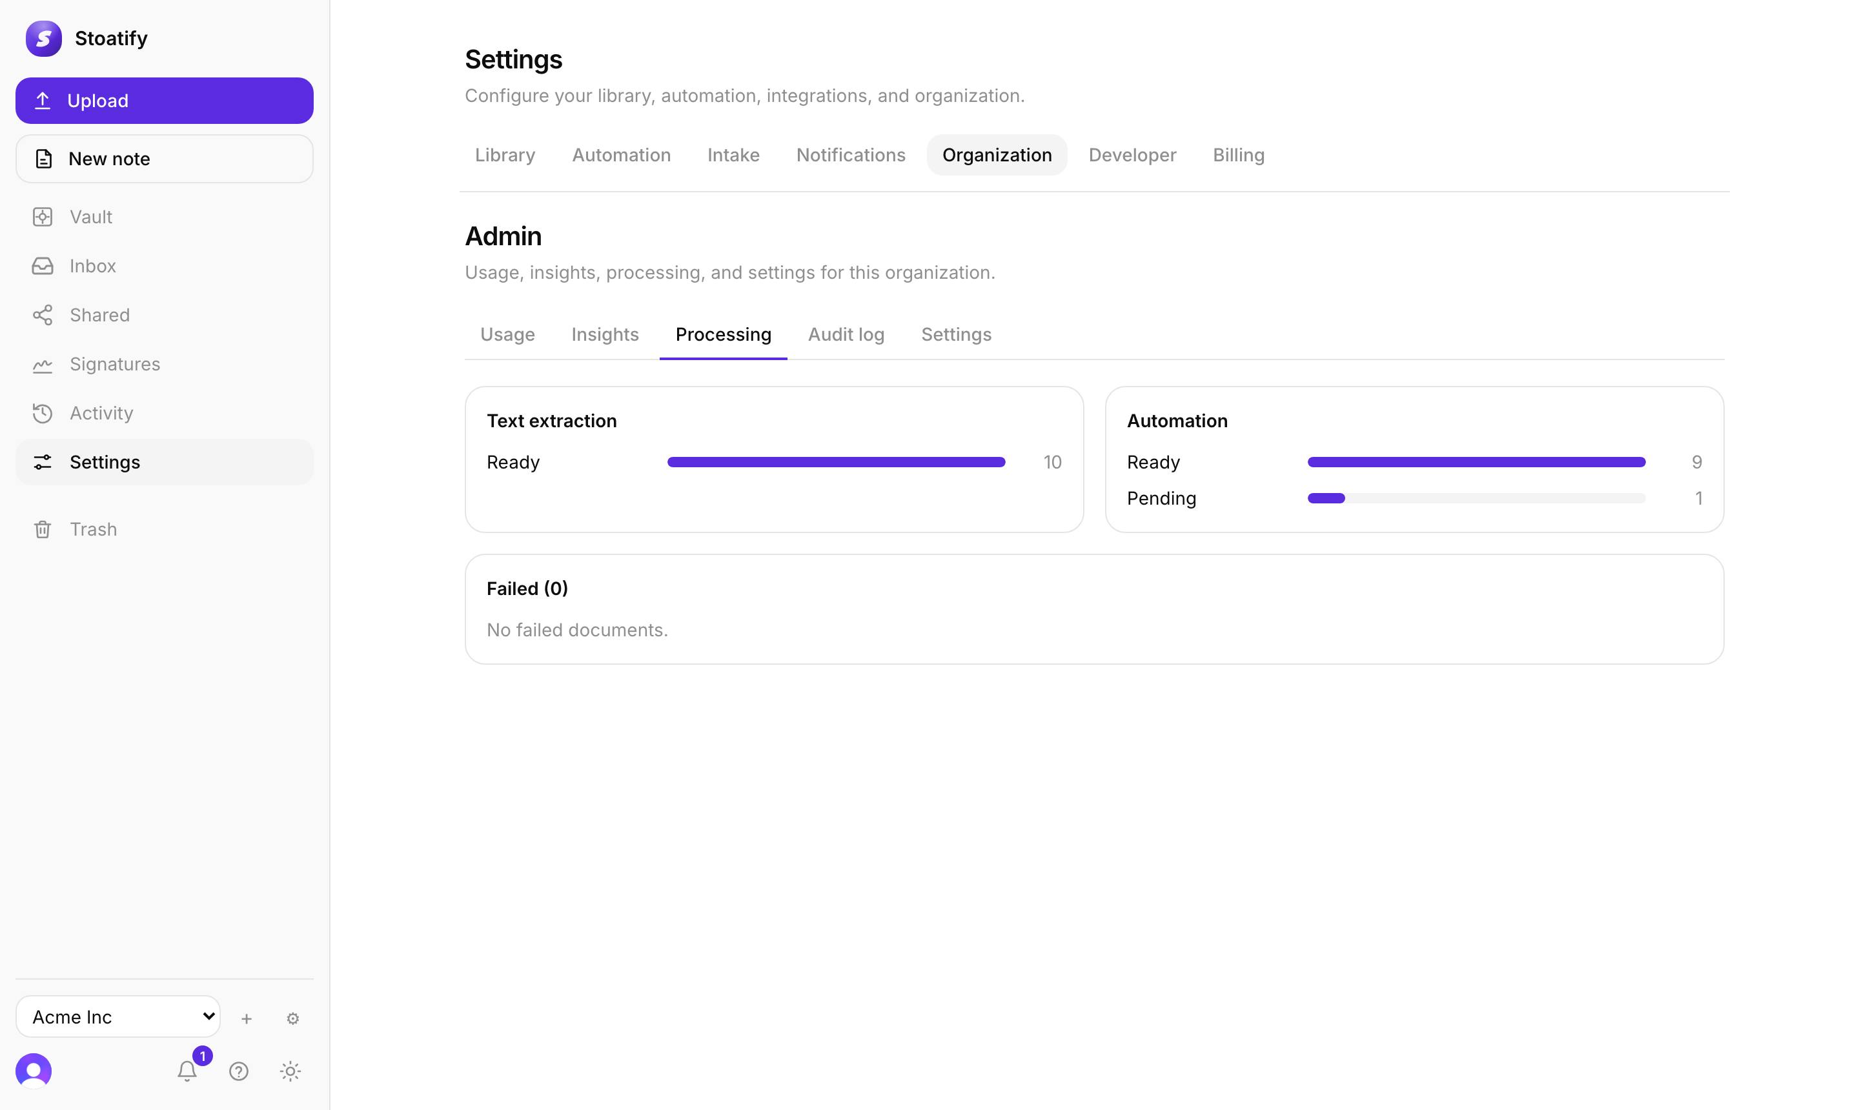This screenshot has width=1859, height=1110.
Task: Click the Text extraction card title
Action: (551, 421)
